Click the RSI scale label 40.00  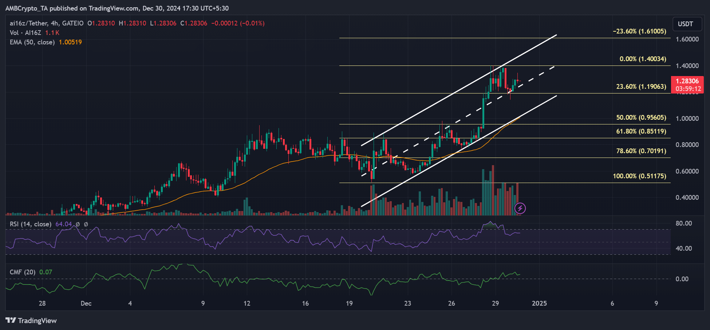click(684, 249)
